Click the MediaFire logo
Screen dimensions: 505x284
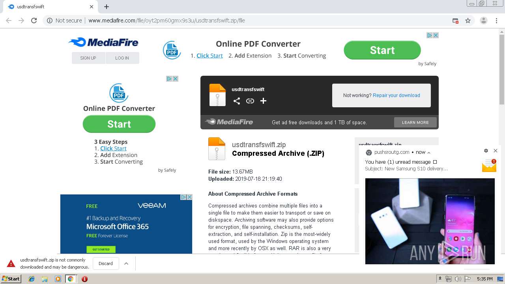point(103,42)
